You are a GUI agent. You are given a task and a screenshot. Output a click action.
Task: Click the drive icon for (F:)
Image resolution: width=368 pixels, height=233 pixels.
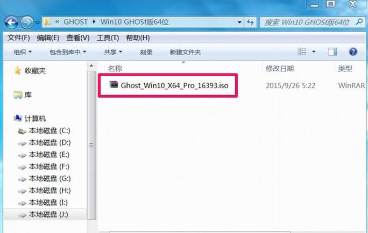[x=22, y=168]
